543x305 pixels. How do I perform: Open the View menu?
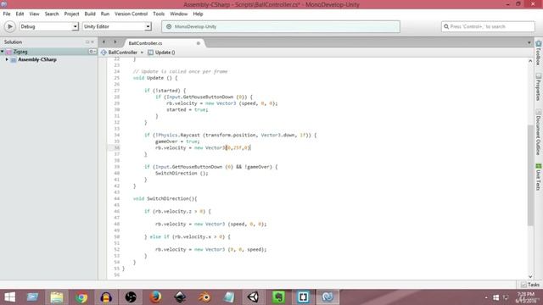click(x=34, y=14)
